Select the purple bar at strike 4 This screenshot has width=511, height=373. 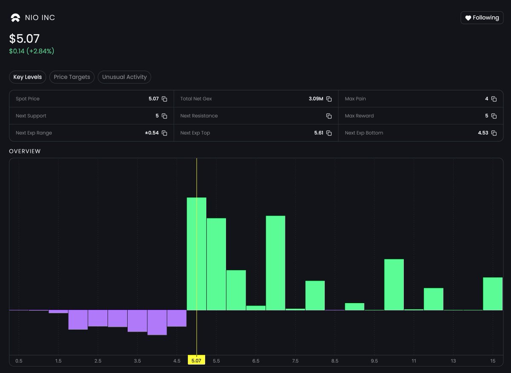(x=157, y=322)
